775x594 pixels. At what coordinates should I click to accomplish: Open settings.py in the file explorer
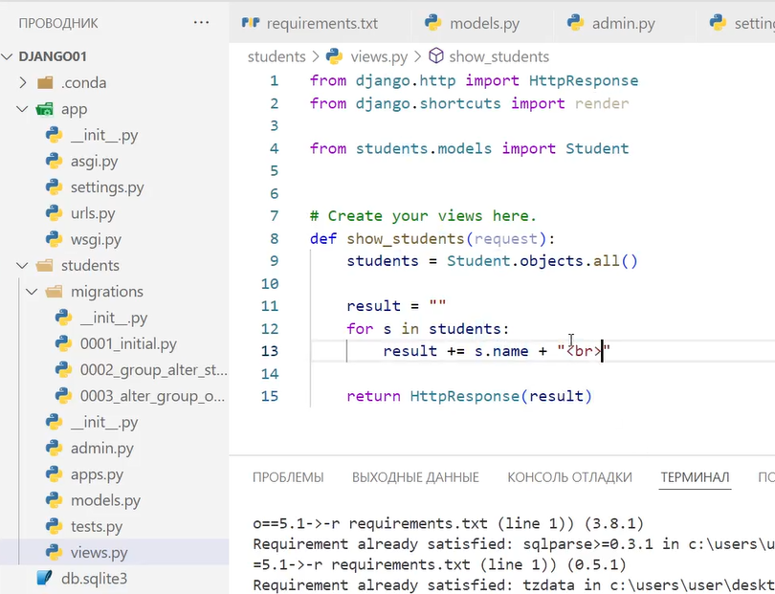point(107,187)
